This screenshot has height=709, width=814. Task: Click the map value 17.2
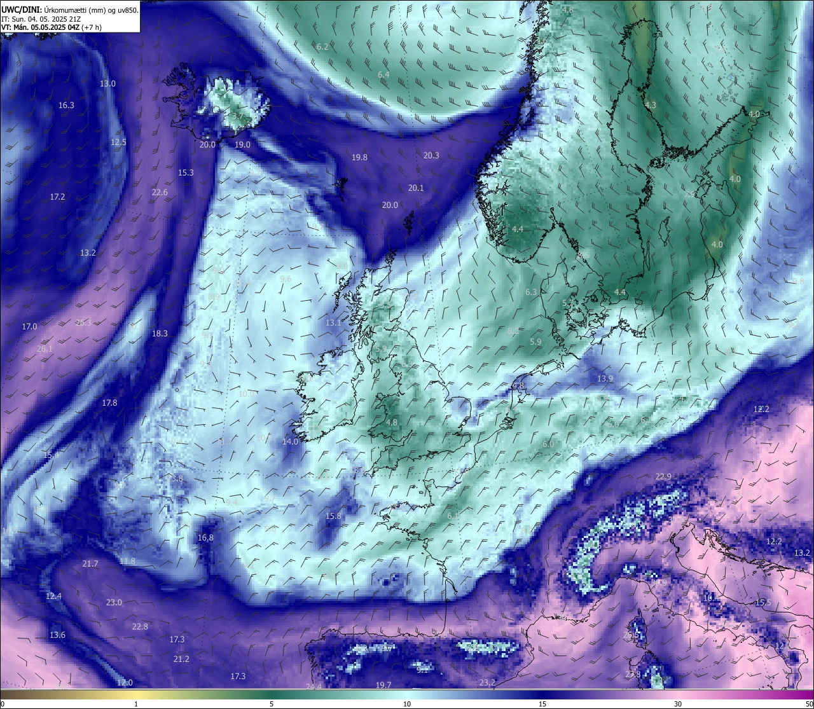(57, 197)
